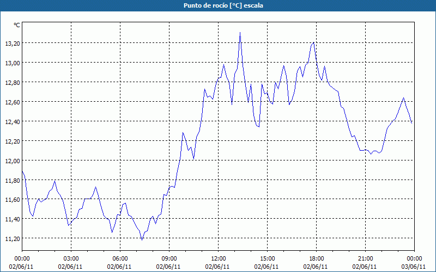The image size is (436, 272).
Task: Click the 11,20 y-axis label
Action: click(x=13, y=238)
